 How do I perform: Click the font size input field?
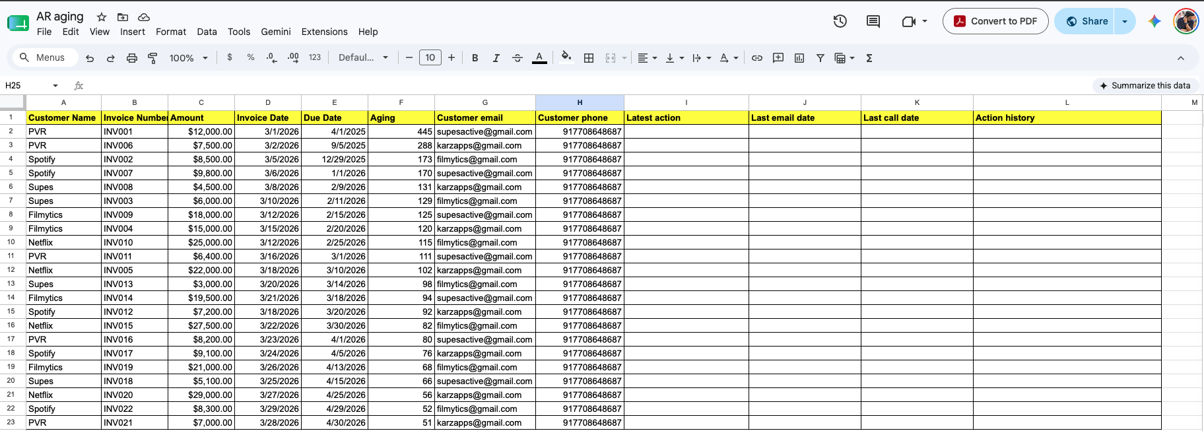pos(430,57)
